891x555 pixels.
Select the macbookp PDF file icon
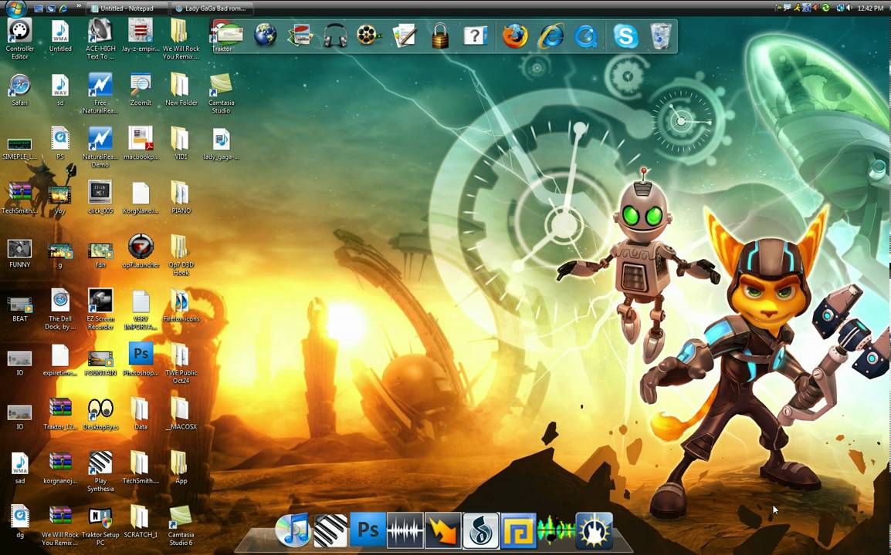point(141,143)
